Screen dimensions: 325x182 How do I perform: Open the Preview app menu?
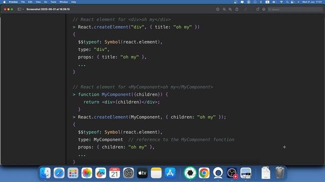(13, 2)
